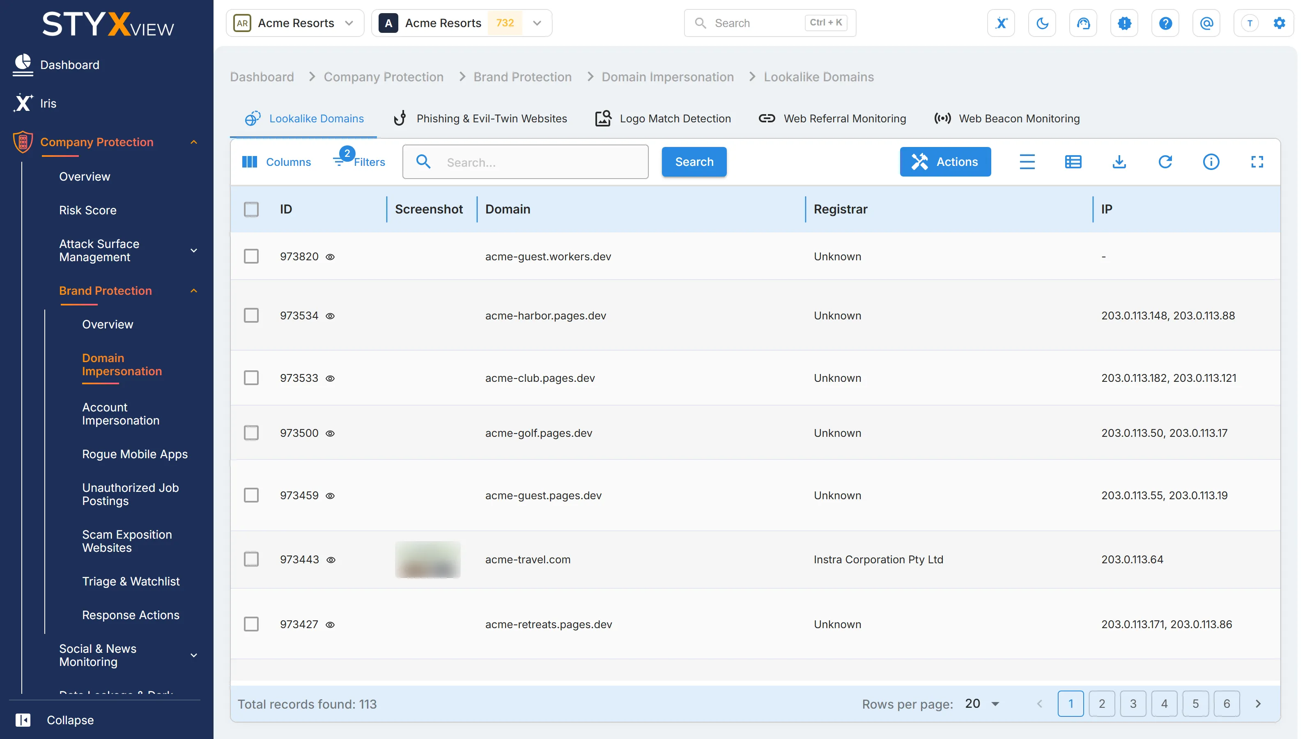Tick checkbox for acme-travel.com

[x=251, y=559]
